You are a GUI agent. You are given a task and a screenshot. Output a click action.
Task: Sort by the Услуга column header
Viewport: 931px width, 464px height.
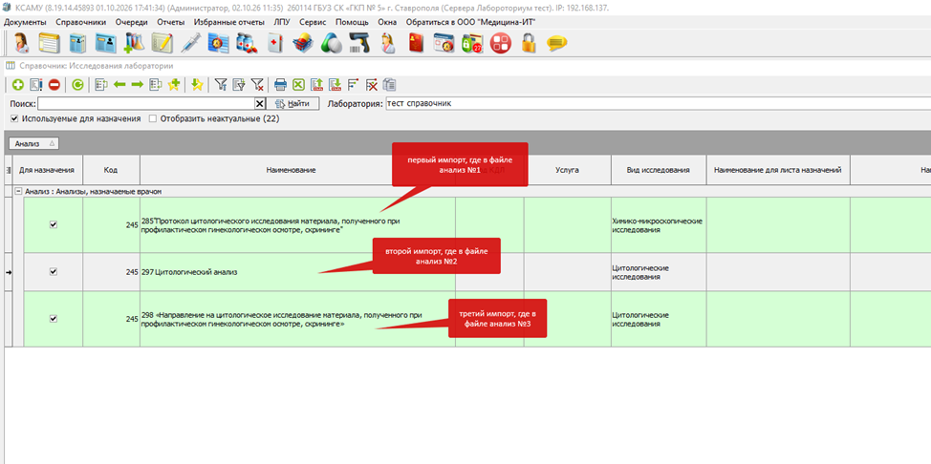(x=567, y=170)
